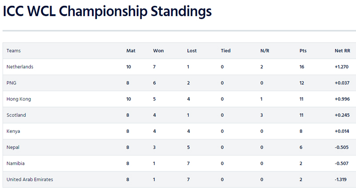
Task: Select the Lost column header
Action: (x=192, y=51)
